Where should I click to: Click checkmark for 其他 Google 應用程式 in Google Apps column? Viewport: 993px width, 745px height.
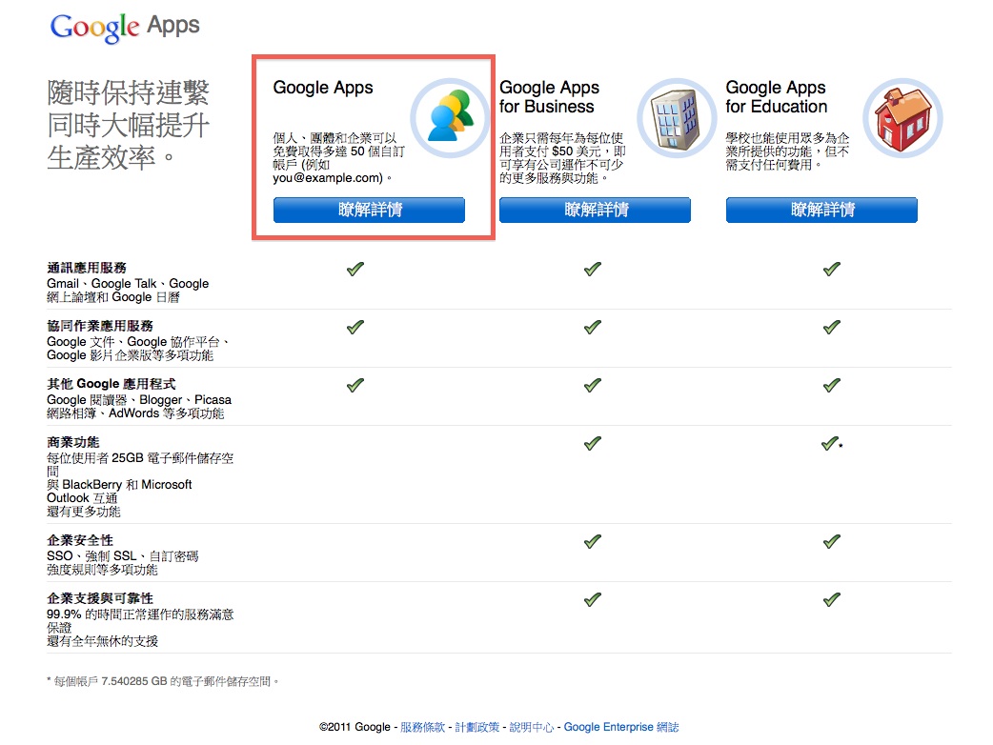point(355,385)
